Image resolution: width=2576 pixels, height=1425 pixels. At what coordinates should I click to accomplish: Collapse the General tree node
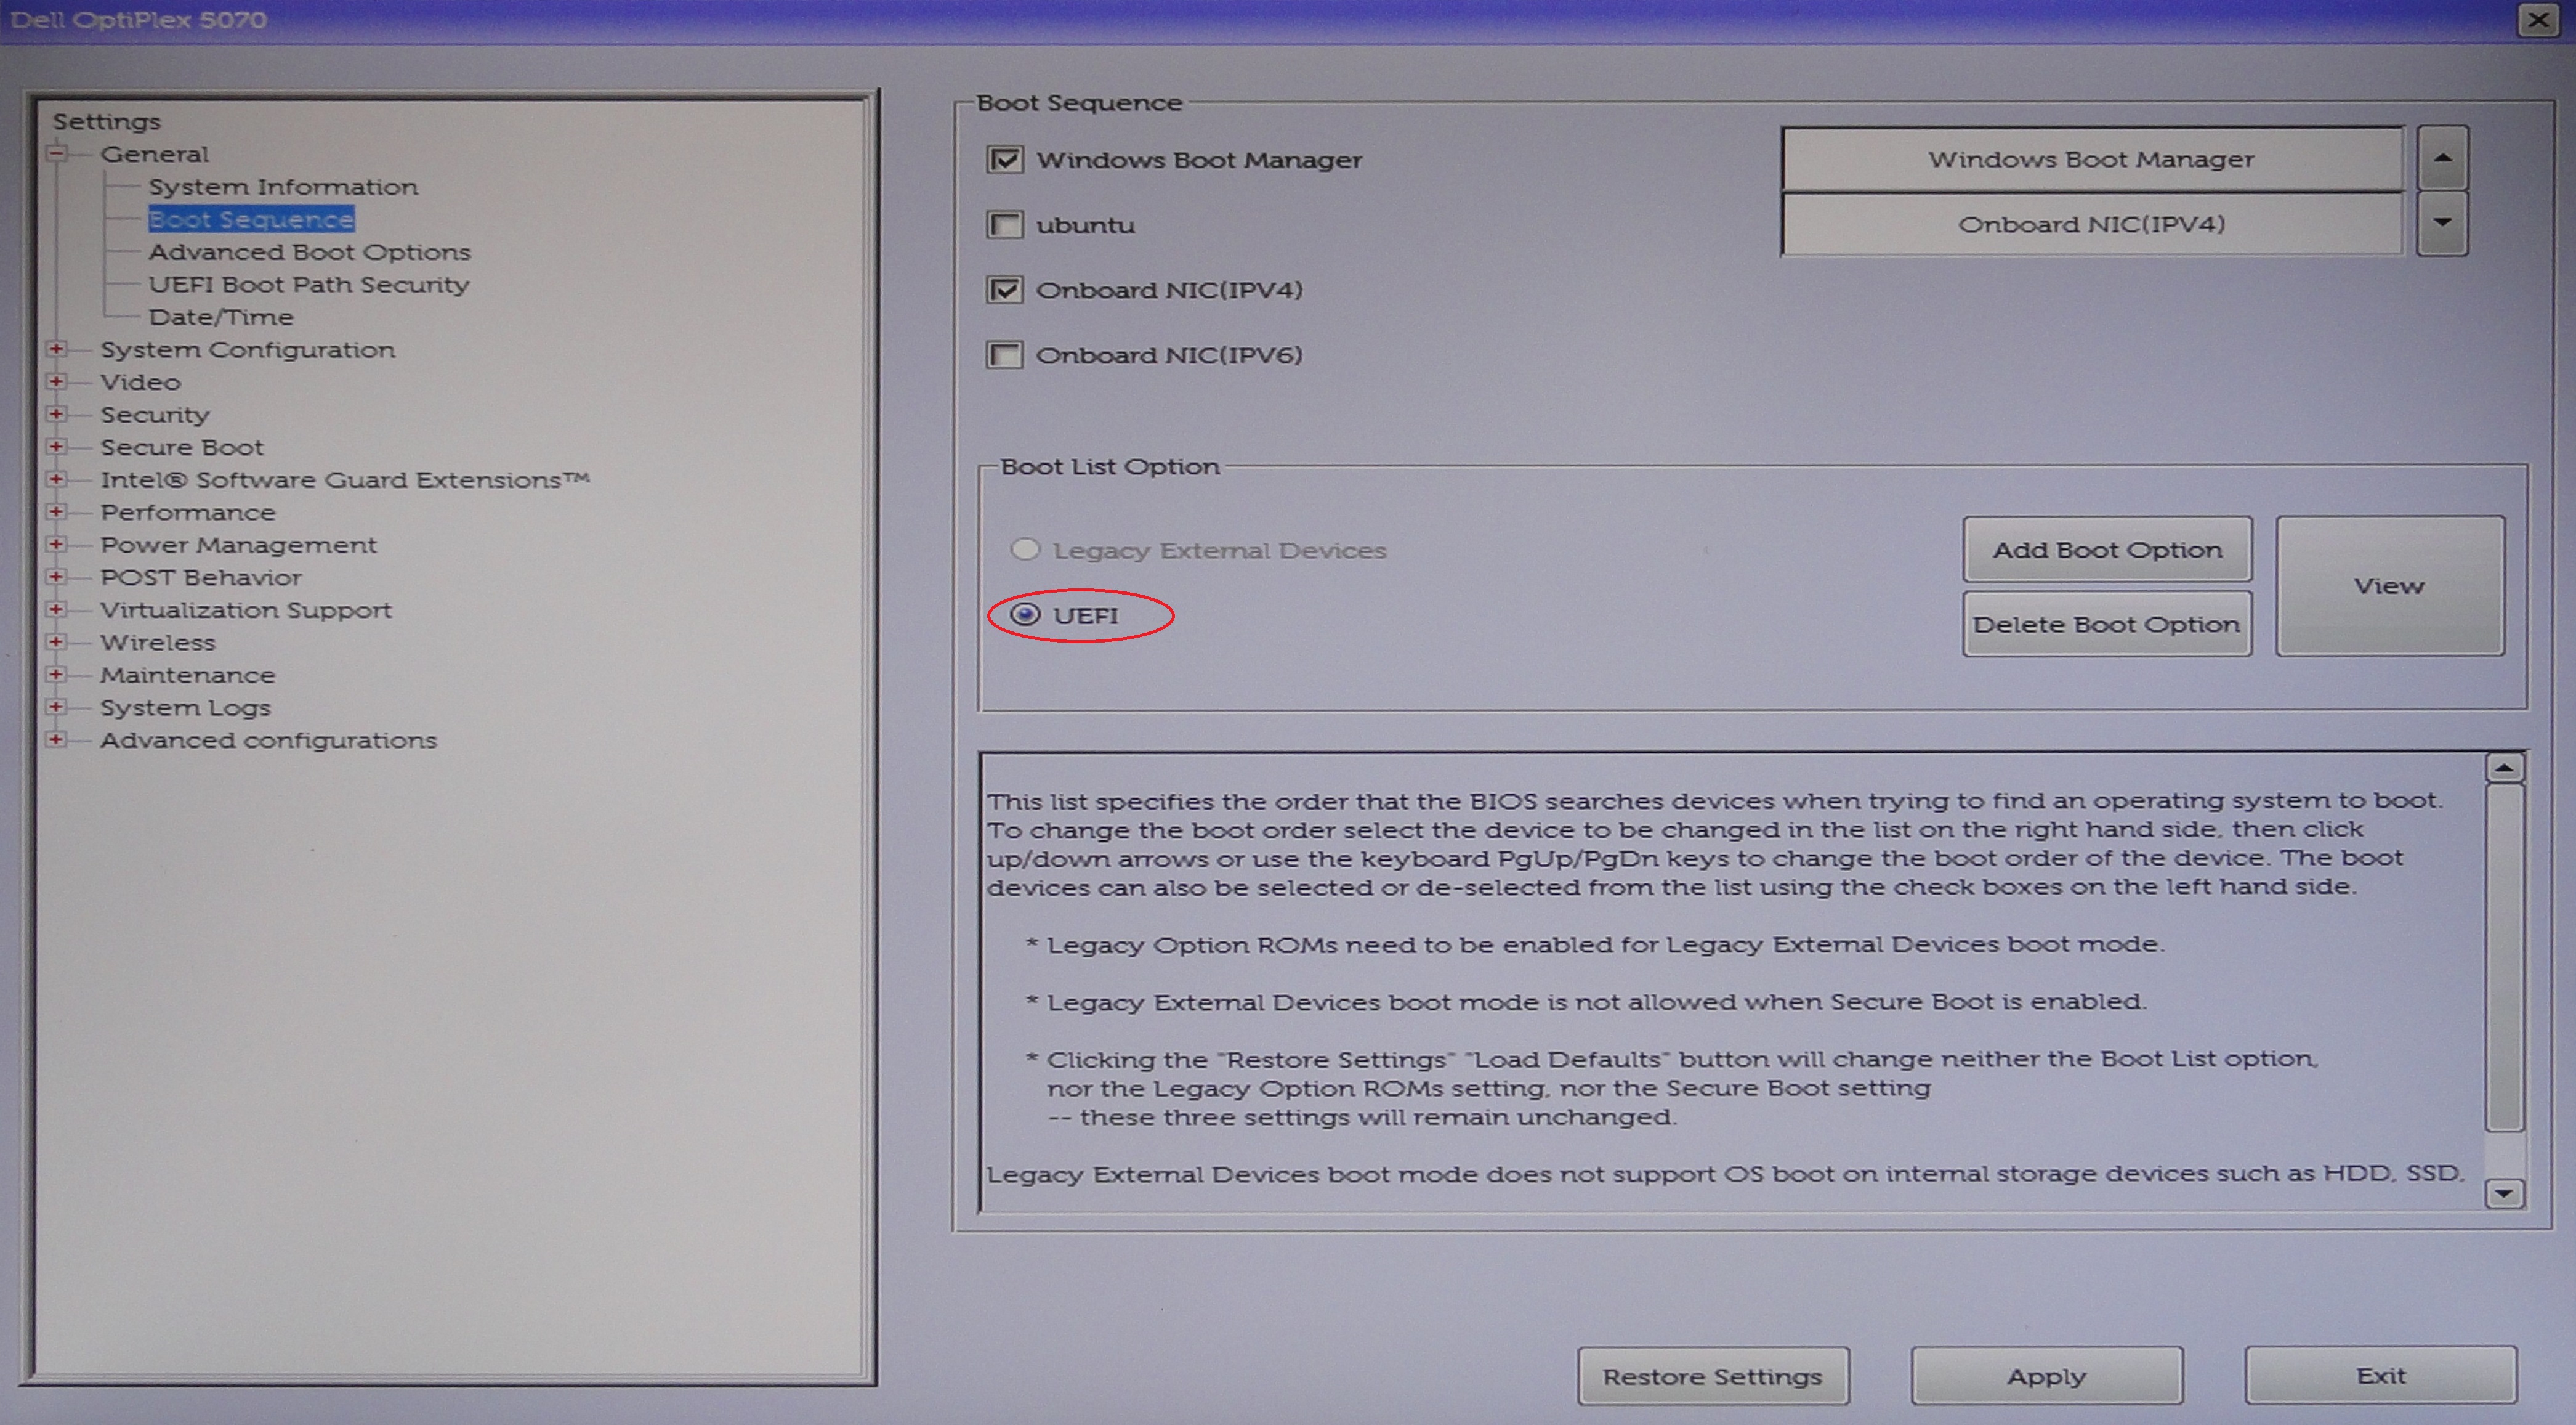coord(57,154)
